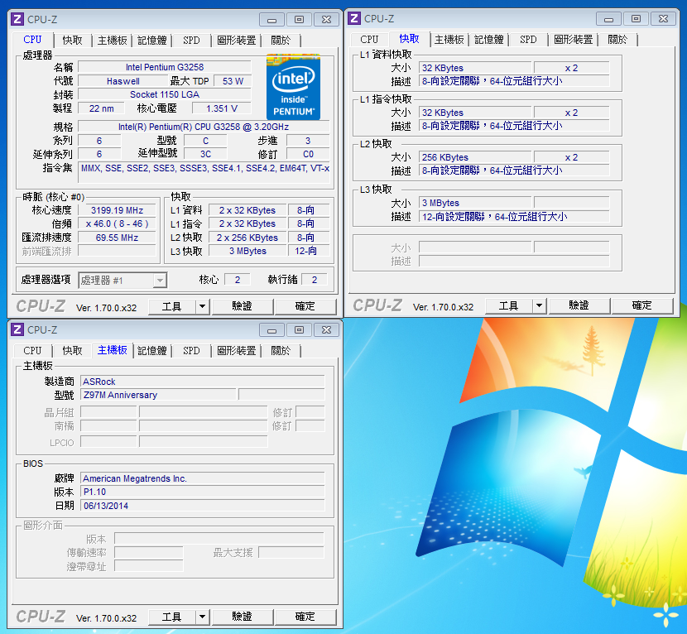Open 圖形裝置 tab in the cache info window
687x634 pixels.
574,40
